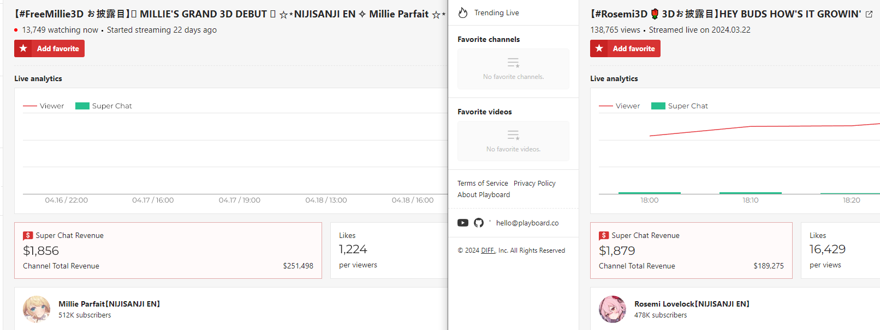Click the 13,749 watching now text

pos(60,30)
